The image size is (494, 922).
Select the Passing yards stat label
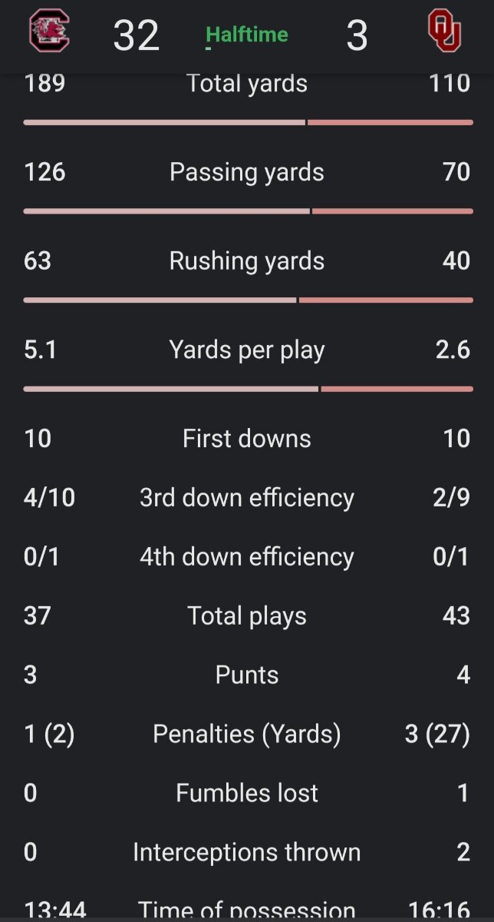tap(247, 172)
